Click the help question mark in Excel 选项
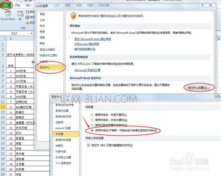 point(202,5)
